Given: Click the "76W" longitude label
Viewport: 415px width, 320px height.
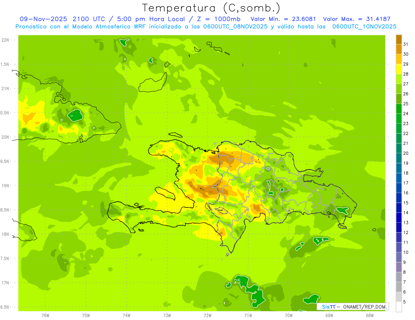Looking at the screenshot, I should [45, 316].
